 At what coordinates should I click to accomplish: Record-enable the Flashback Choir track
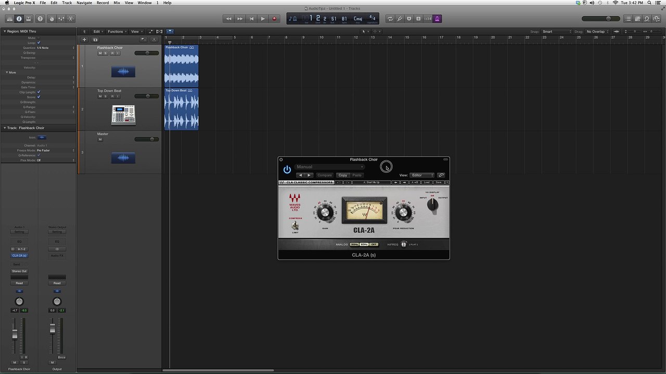pos(112,53)
